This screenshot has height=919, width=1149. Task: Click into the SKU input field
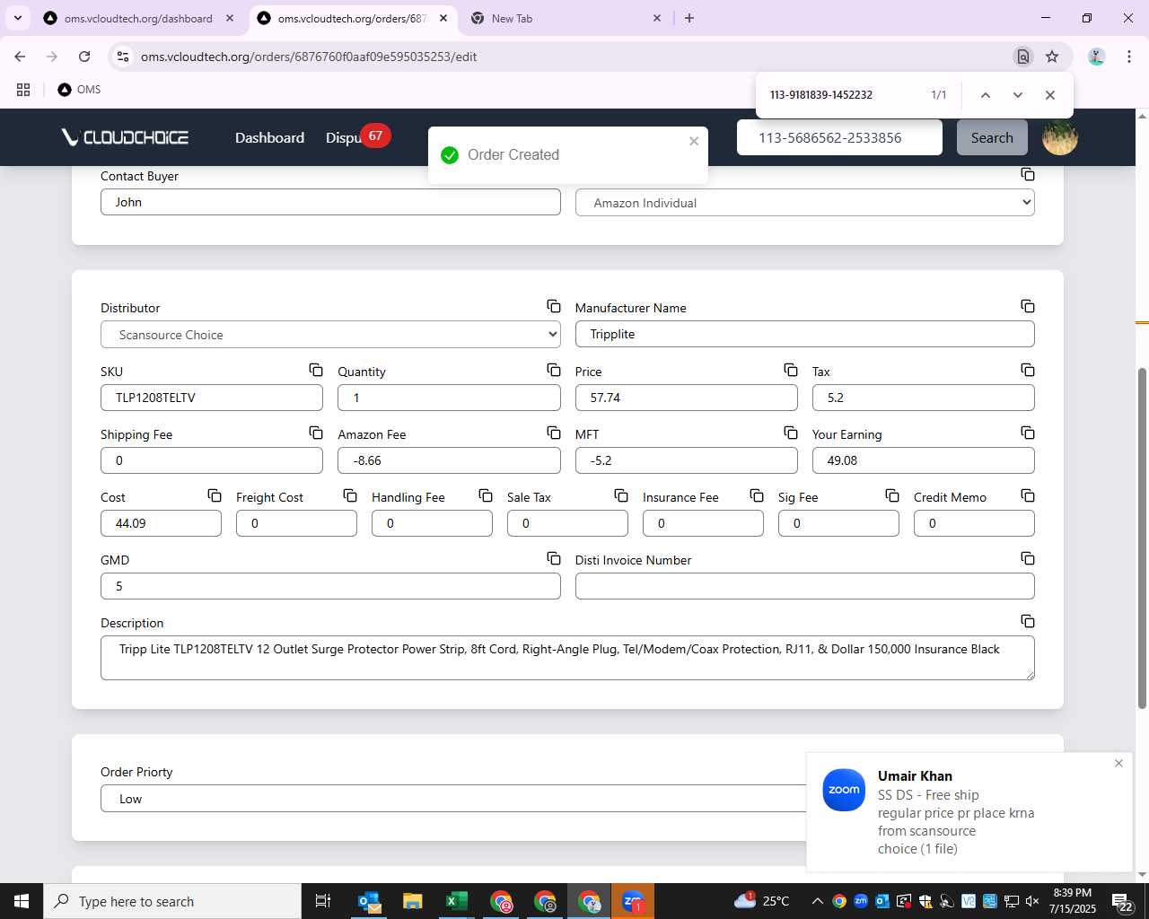coord(212,398)
